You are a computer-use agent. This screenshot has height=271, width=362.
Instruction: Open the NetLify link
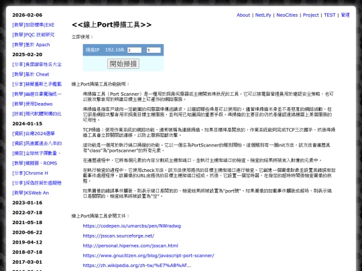click(263, 15)
